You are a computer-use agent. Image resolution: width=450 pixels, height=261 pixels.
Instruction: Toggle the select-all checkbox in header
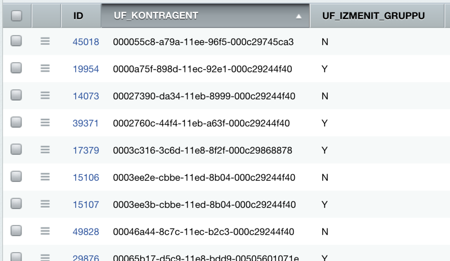[16, 16]
